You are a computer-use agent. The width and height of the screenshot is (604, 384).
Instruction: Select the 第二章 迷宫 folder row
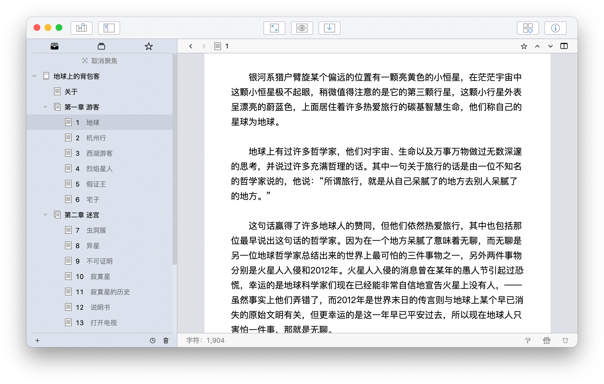100,215
